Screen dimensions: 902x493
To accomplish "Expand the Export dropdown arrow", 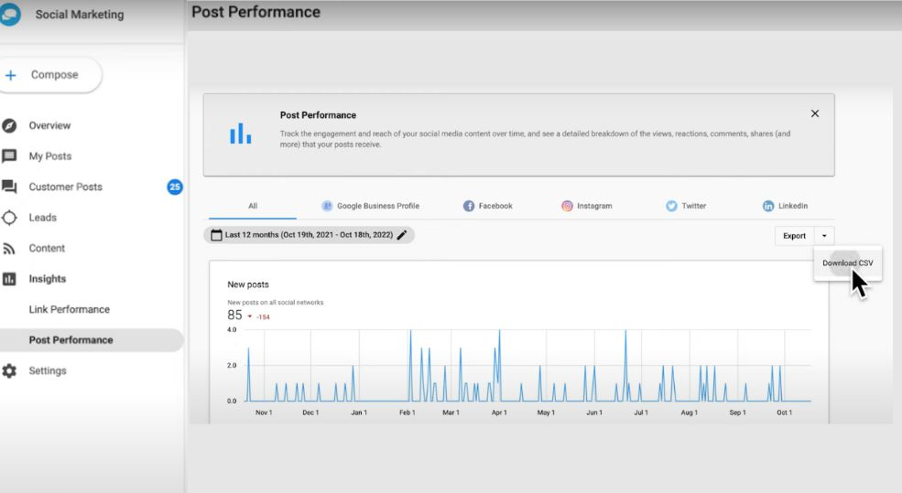I will click(x=824, y=236).
